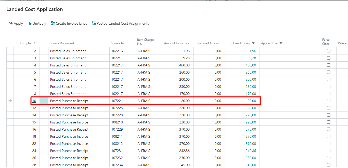This screenshot has width=348, height=168.
Task: Open the Source Document column header menu
Action: tap(62, 43)
